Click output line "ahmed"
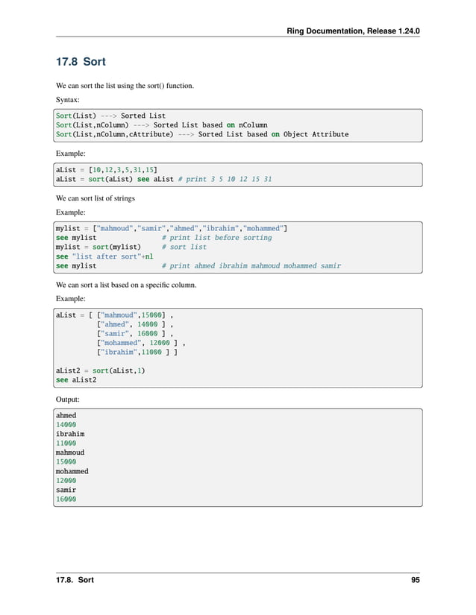 pos(66,415)
